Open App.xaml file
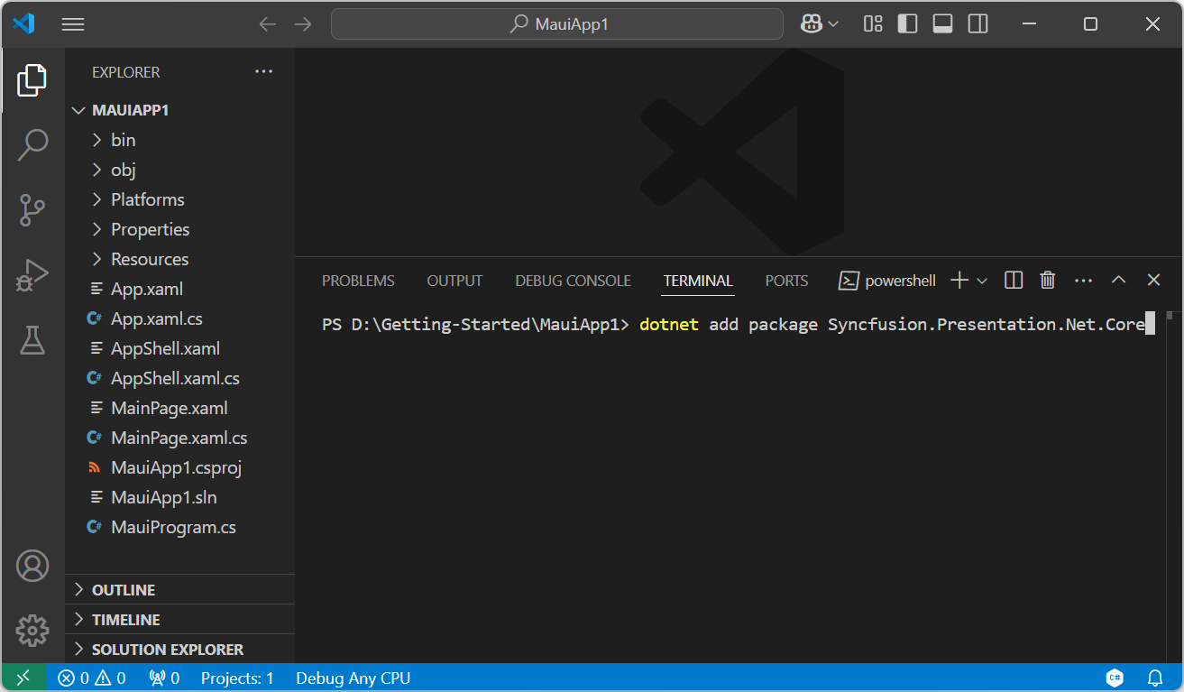 pos(180,289)
